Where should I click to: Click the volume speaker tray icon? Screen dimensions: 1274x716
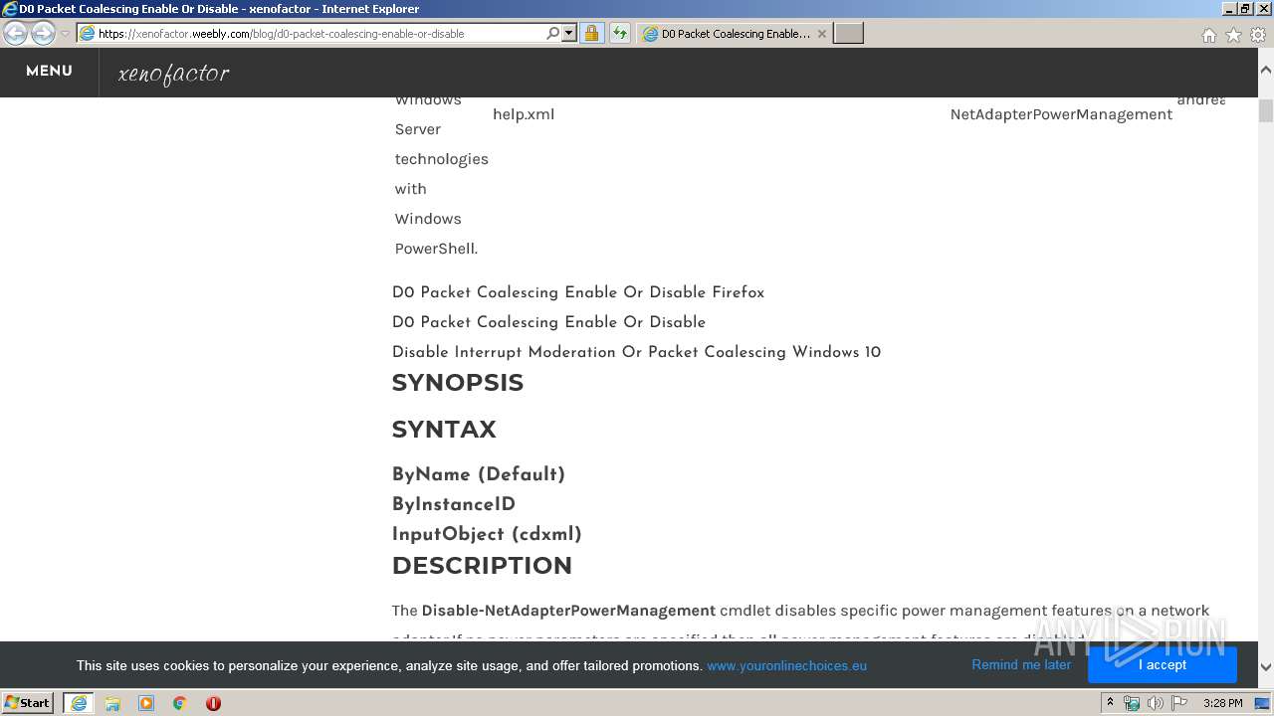click(1156, 703)
